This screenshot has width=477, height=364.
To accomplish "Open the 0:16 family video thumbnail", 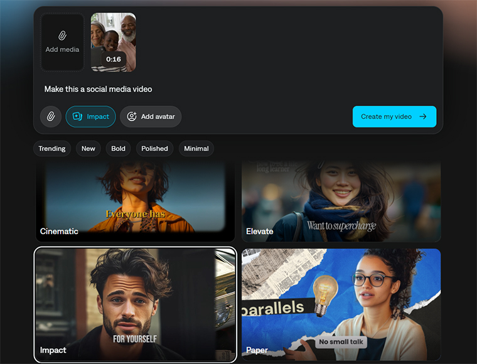I will (114, 42).
